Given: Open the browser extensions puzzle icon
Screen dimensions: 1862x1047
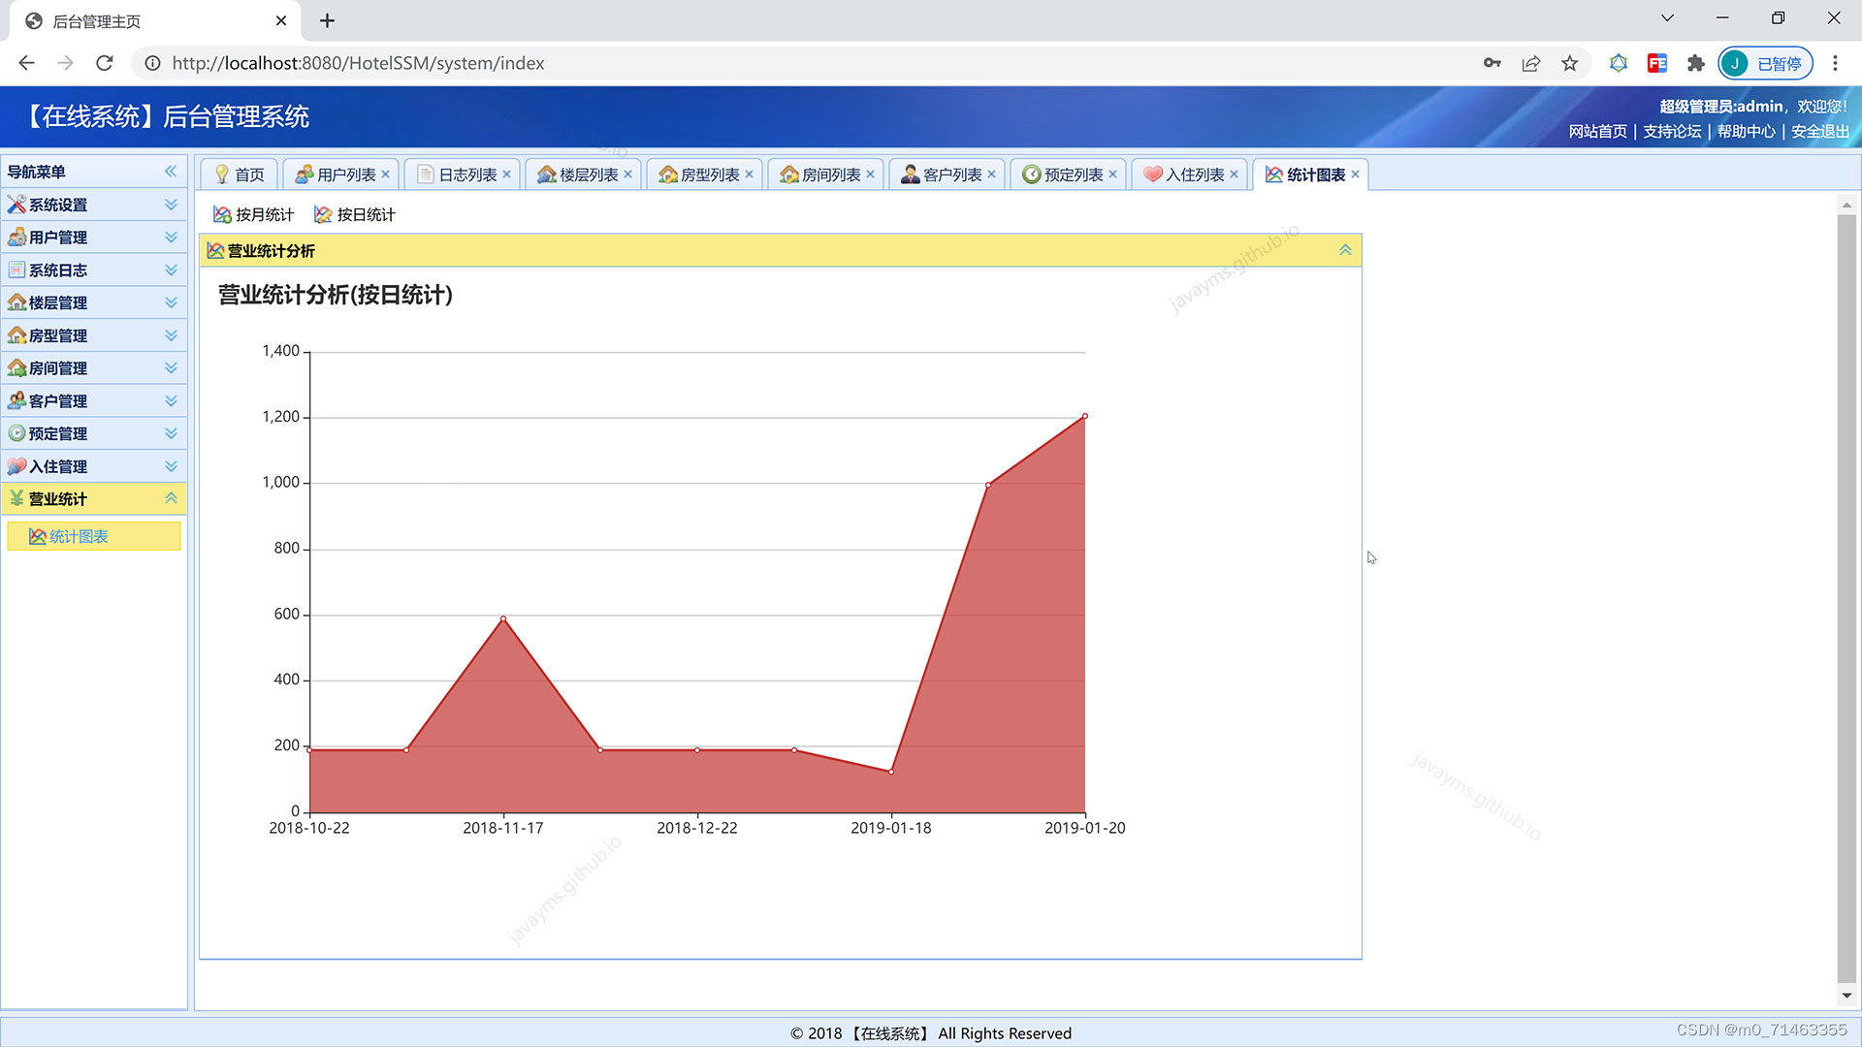Looking at the screenshot, I should point(1695,63).
